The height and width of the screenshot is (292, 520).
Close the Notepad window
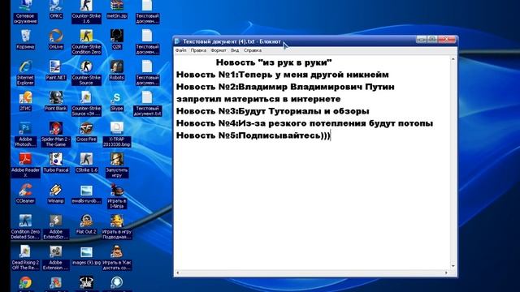point(447,40)
